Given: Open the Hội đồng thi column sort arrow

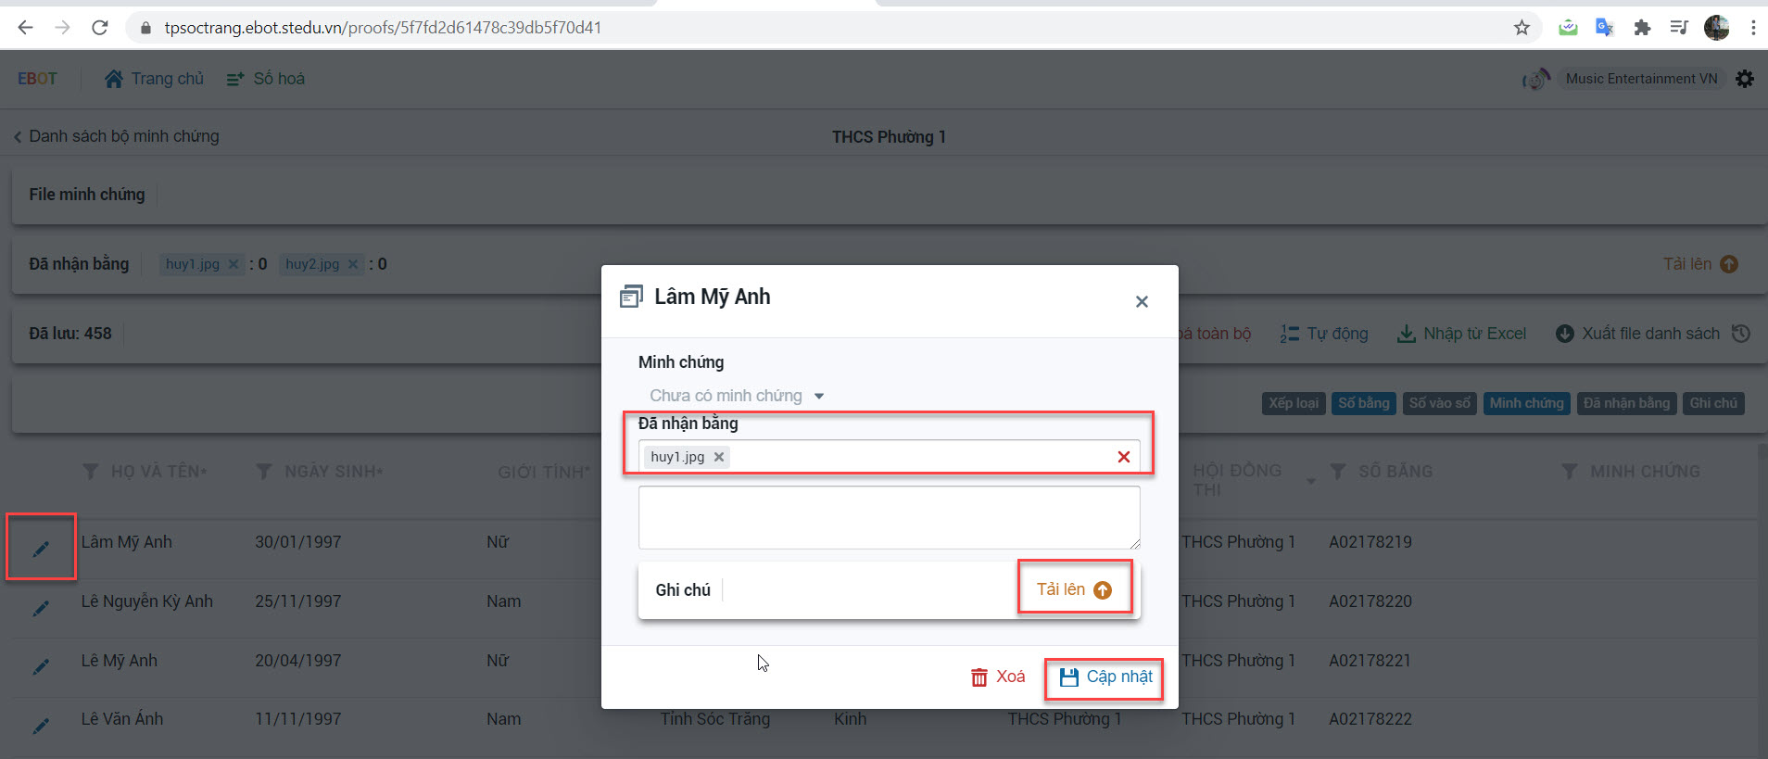Looking at the screenshot, I should coord(1310,480).
